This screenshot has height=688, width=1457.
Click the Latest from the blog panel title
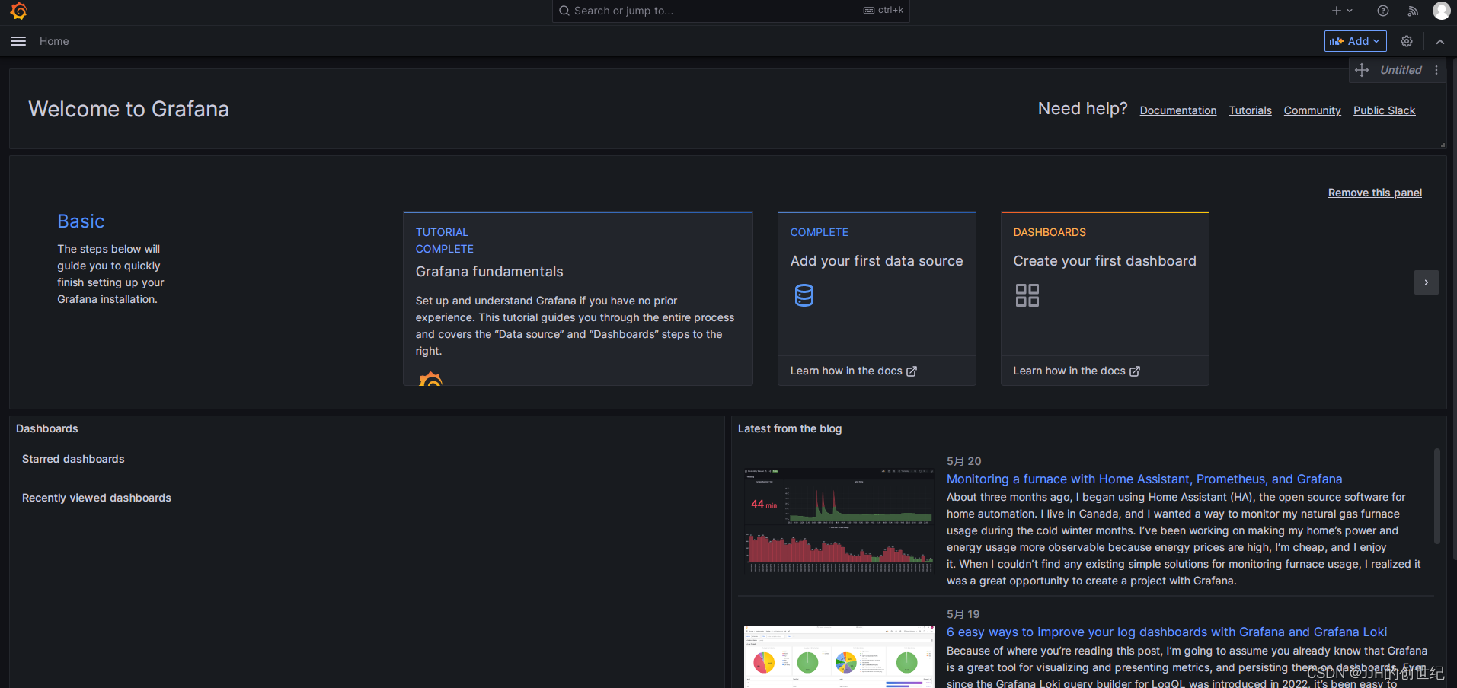tap(790, 428)
